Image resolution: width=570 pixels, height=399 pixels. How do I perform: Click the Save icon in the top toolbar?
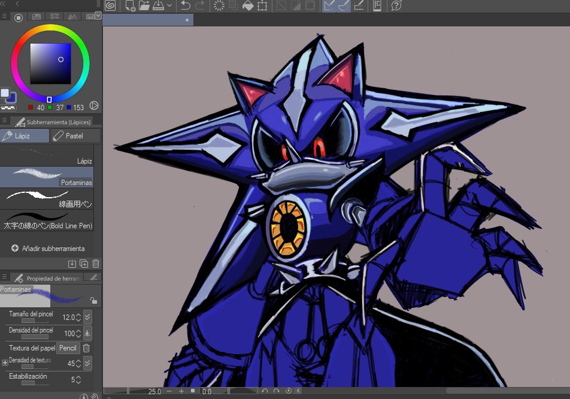pos(158,5)
